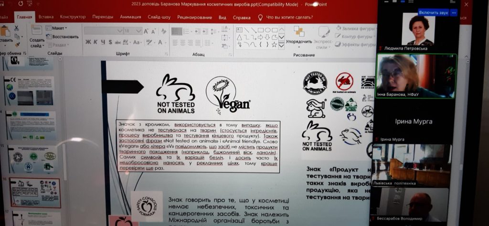The width and height of the screenshot is (489, 226).
Task: Toggle italic with the К button
Action: coord(96,42)
